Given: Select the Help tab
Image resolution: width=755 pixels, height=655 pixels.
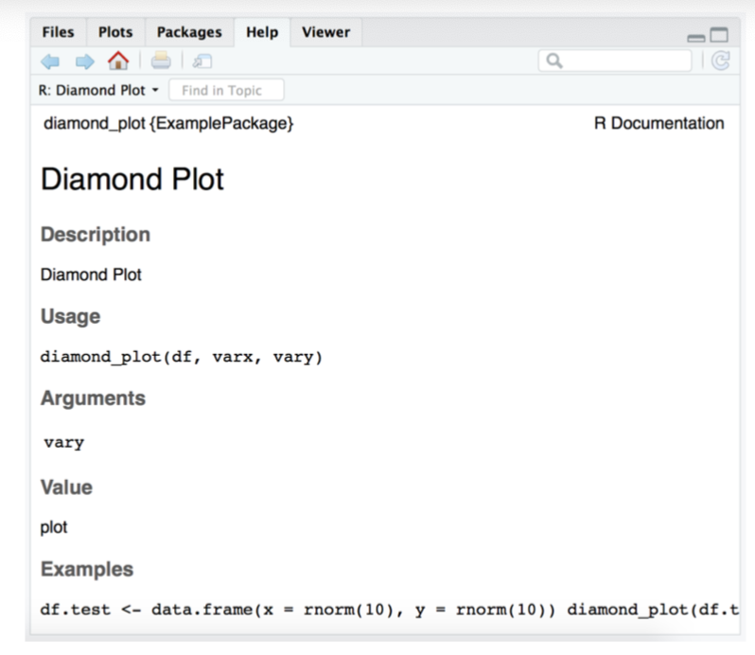Looking at the screenshot, I should click(x=262, y=32).
